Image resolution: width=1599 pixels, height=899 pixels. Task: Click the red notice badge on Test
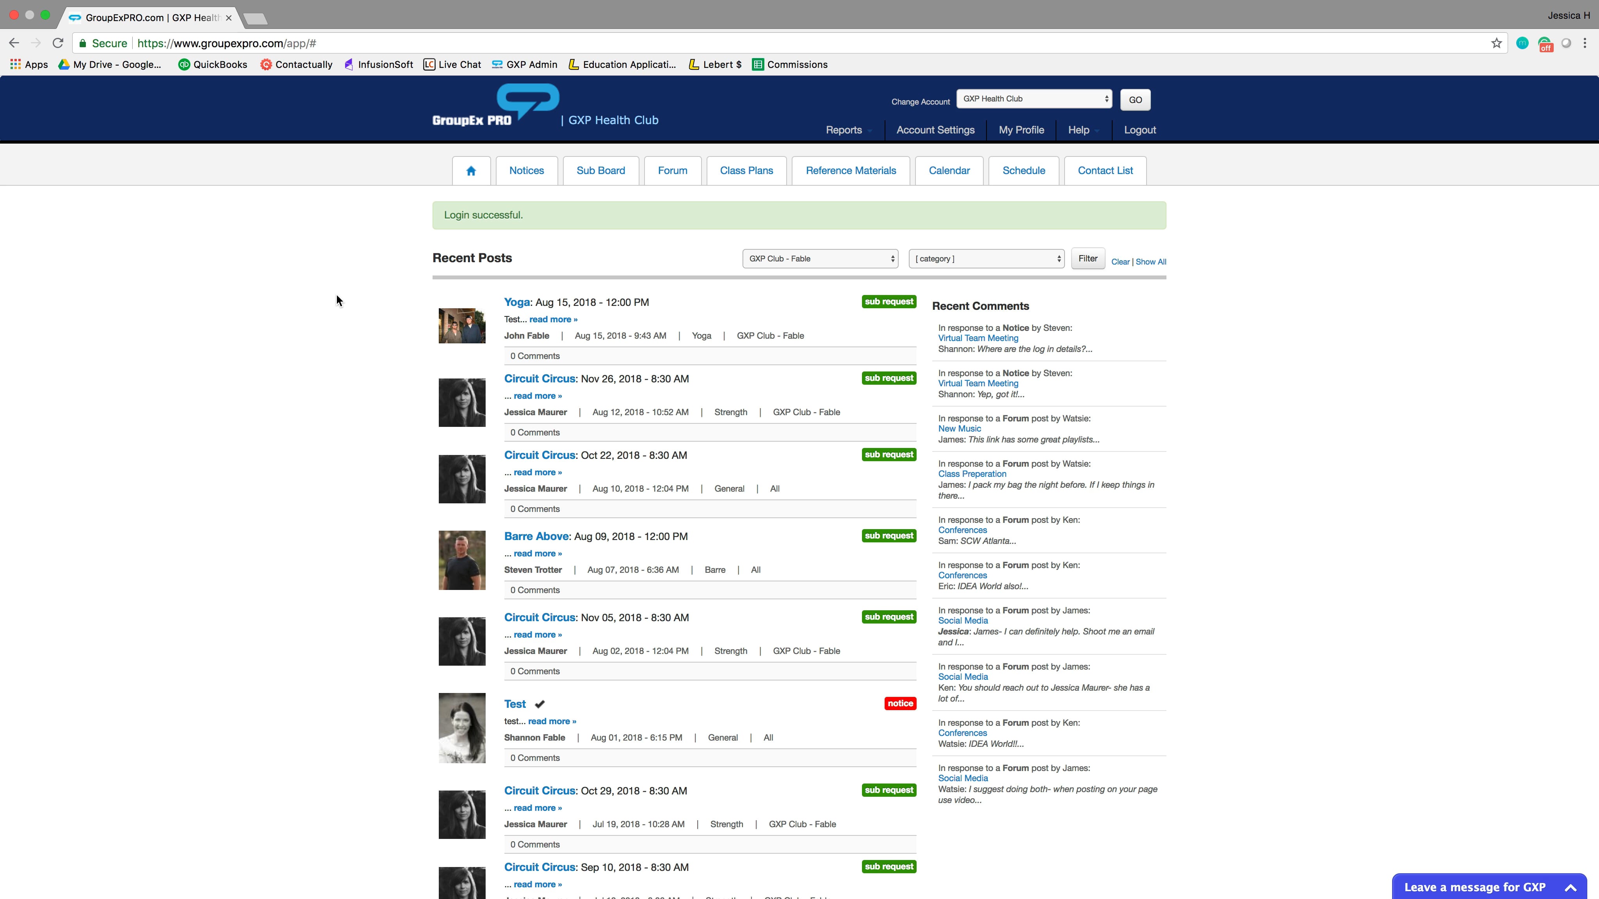[x=900, y=703]
